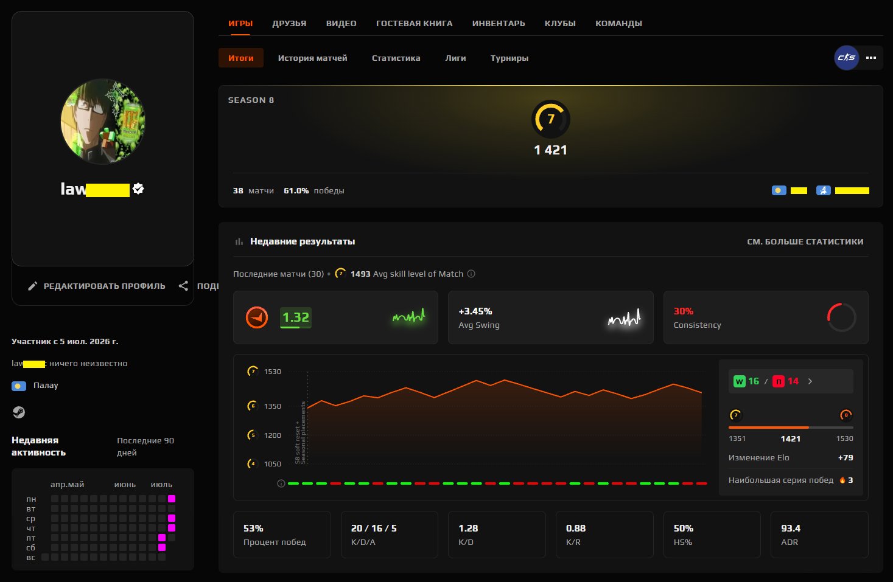Click the orange FACEIT rating icon
The height and width of the screenshot is (582, 893).
pyautogui.click(x=257, y=317)
